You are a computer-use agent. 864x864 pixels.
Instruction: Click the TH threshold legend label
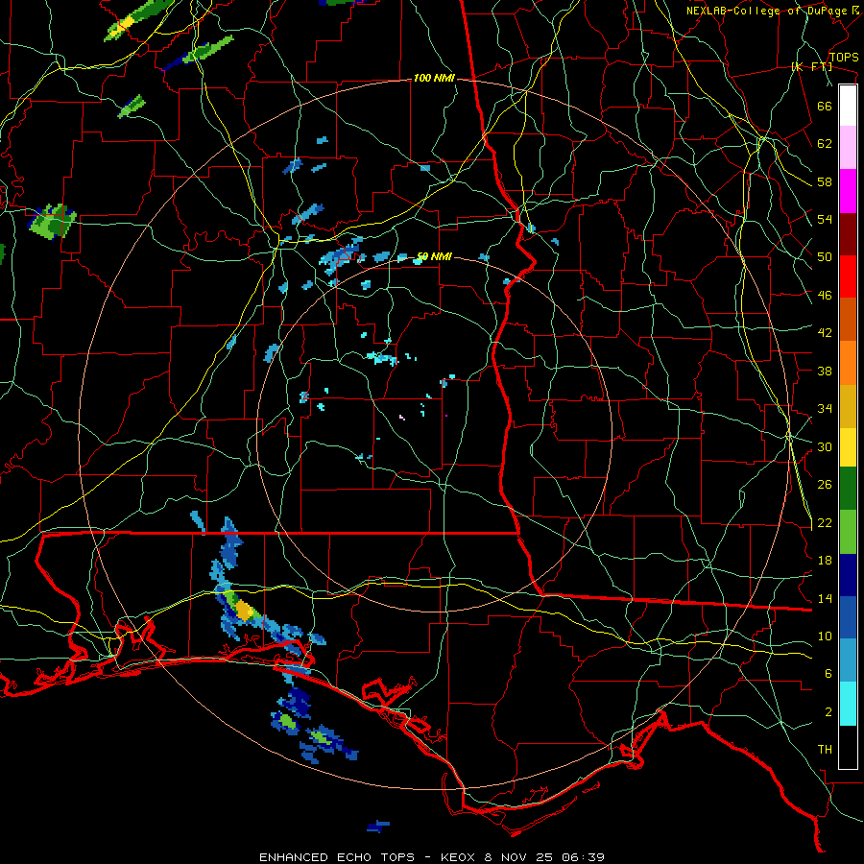click(x=825, y=750)
